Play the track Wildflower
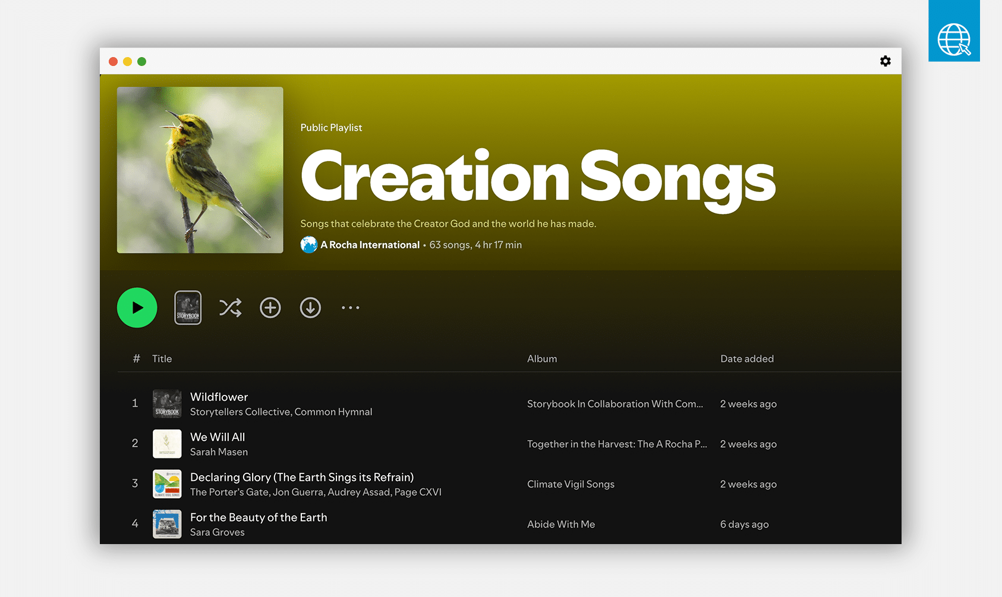 coord(219,397)
